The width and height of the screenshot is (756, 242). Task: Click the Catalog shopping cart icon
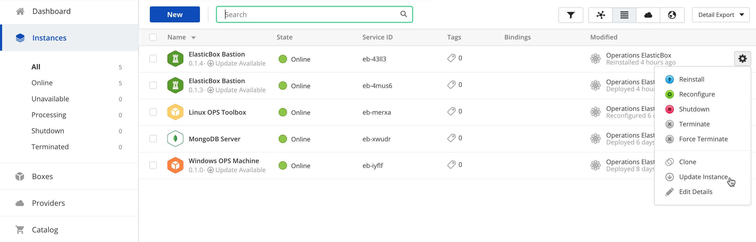click(20, 230)
